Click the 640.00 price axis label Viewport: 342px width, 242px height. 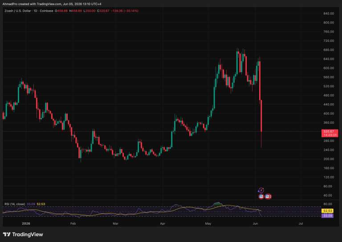pos(329,59)
